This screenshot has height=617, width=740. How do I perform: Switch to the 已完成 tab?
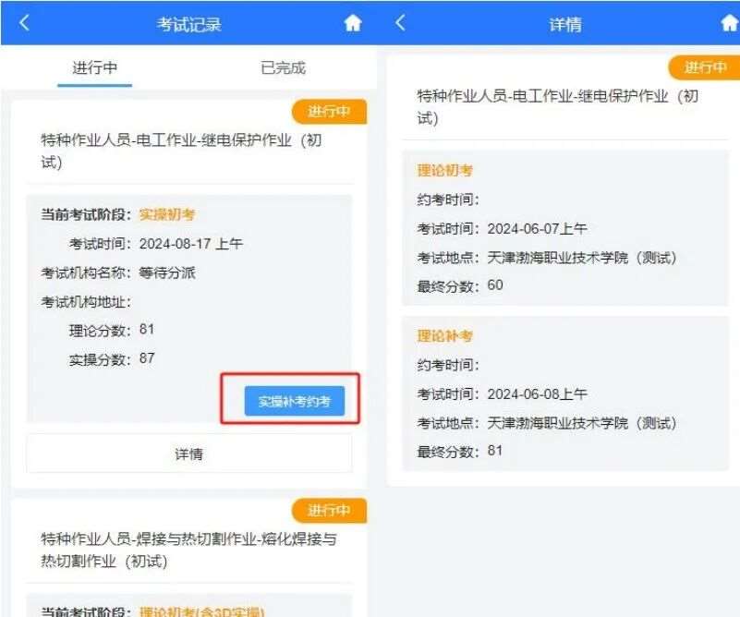(x=282, y=67)
